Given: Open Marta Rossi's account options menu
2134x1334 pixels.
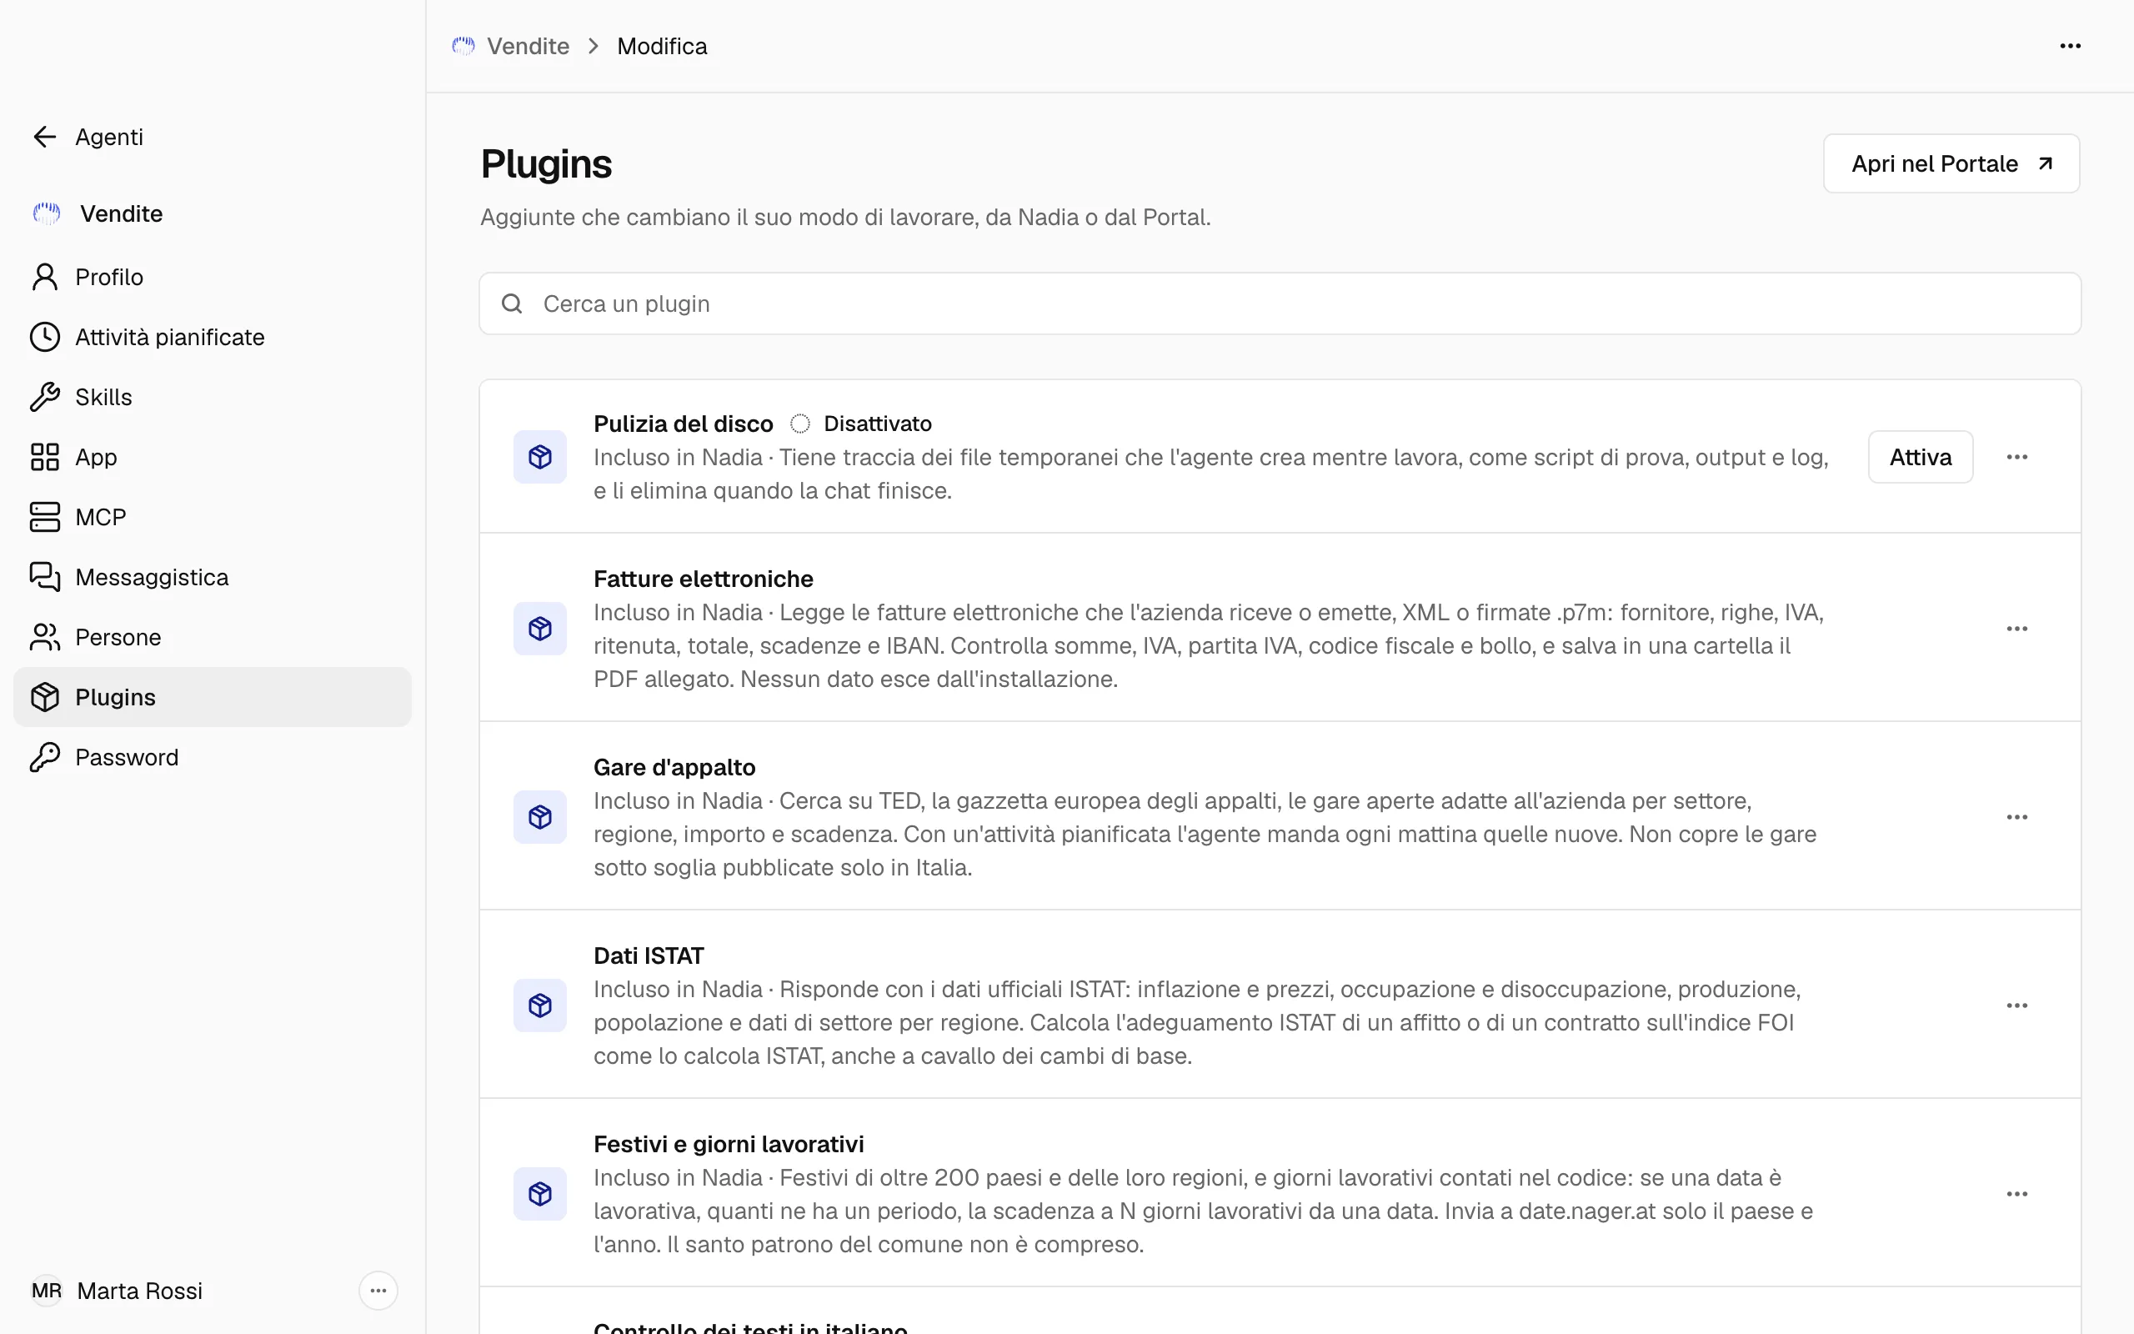Looking at the screenshot, I should (378, 1291).
